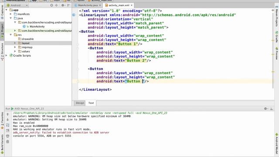Select the mipmap folder label
Screen dimensions: 279x157
pyautogui.click(x=27, y=47)
